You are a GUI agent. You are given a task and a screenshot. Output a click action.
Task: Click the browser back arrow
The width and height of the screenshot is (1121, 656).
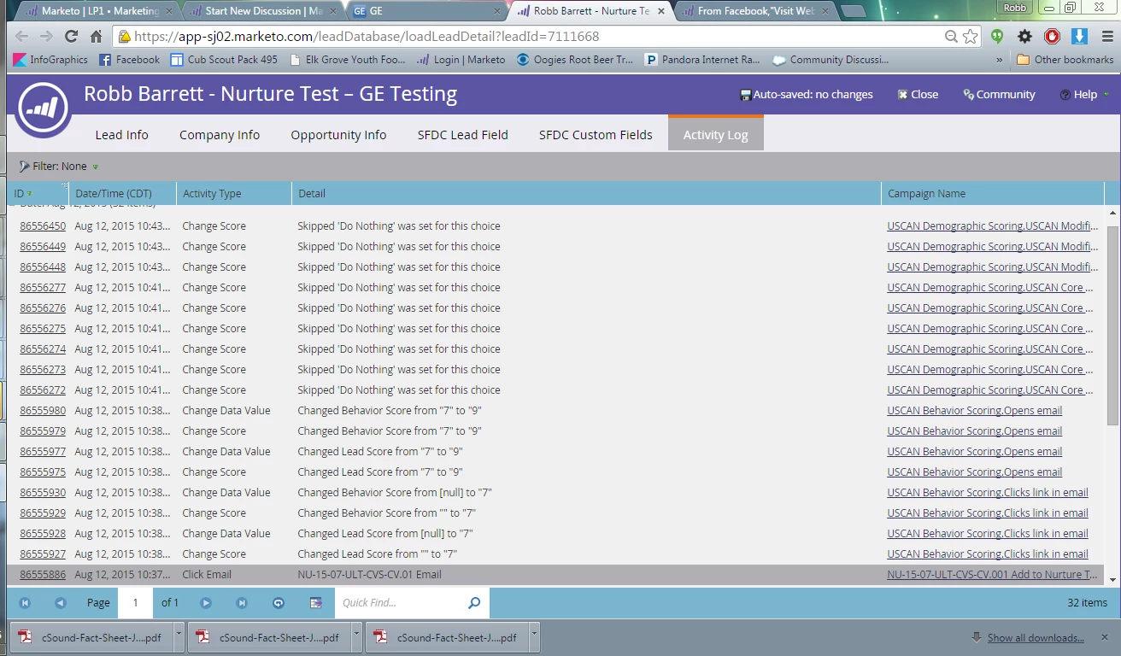pos(21,37)
